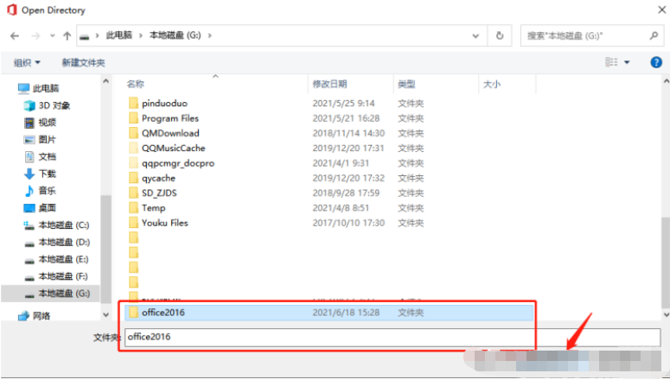670x386 pixels.
Task: Select 网络 in the sidebar
Action: [41, 316]
